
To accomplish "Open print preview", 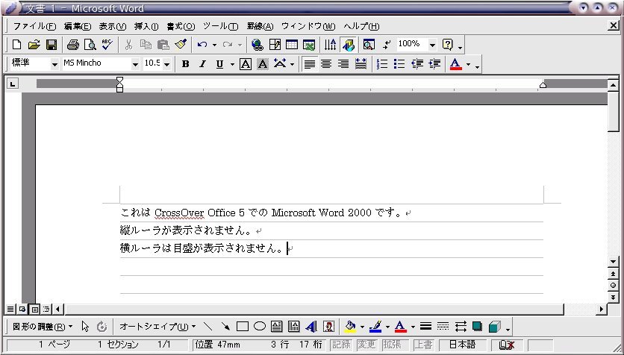I will click(90, 45).
